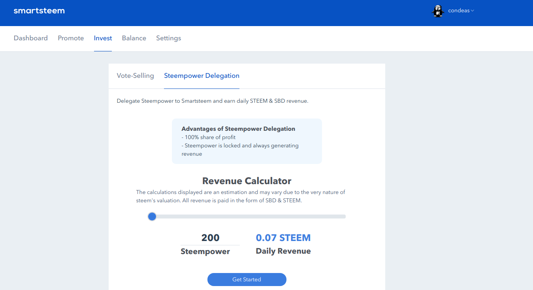This screenshot has height=290, width=533.
Task: Open the Balance tab
Action: coord(134,38)
